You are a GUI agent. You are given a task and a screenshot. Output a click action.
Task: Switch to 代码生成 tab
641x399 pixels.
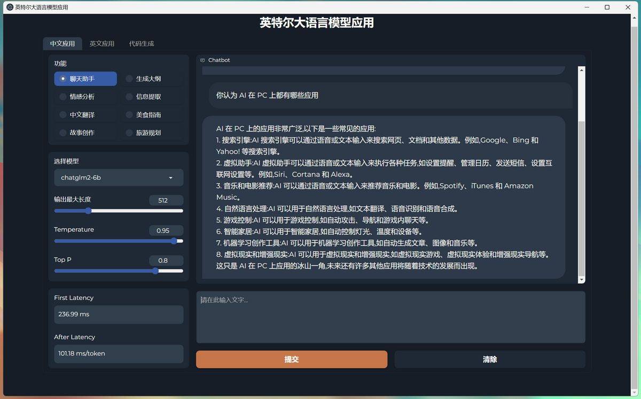(x=141, y=43)
